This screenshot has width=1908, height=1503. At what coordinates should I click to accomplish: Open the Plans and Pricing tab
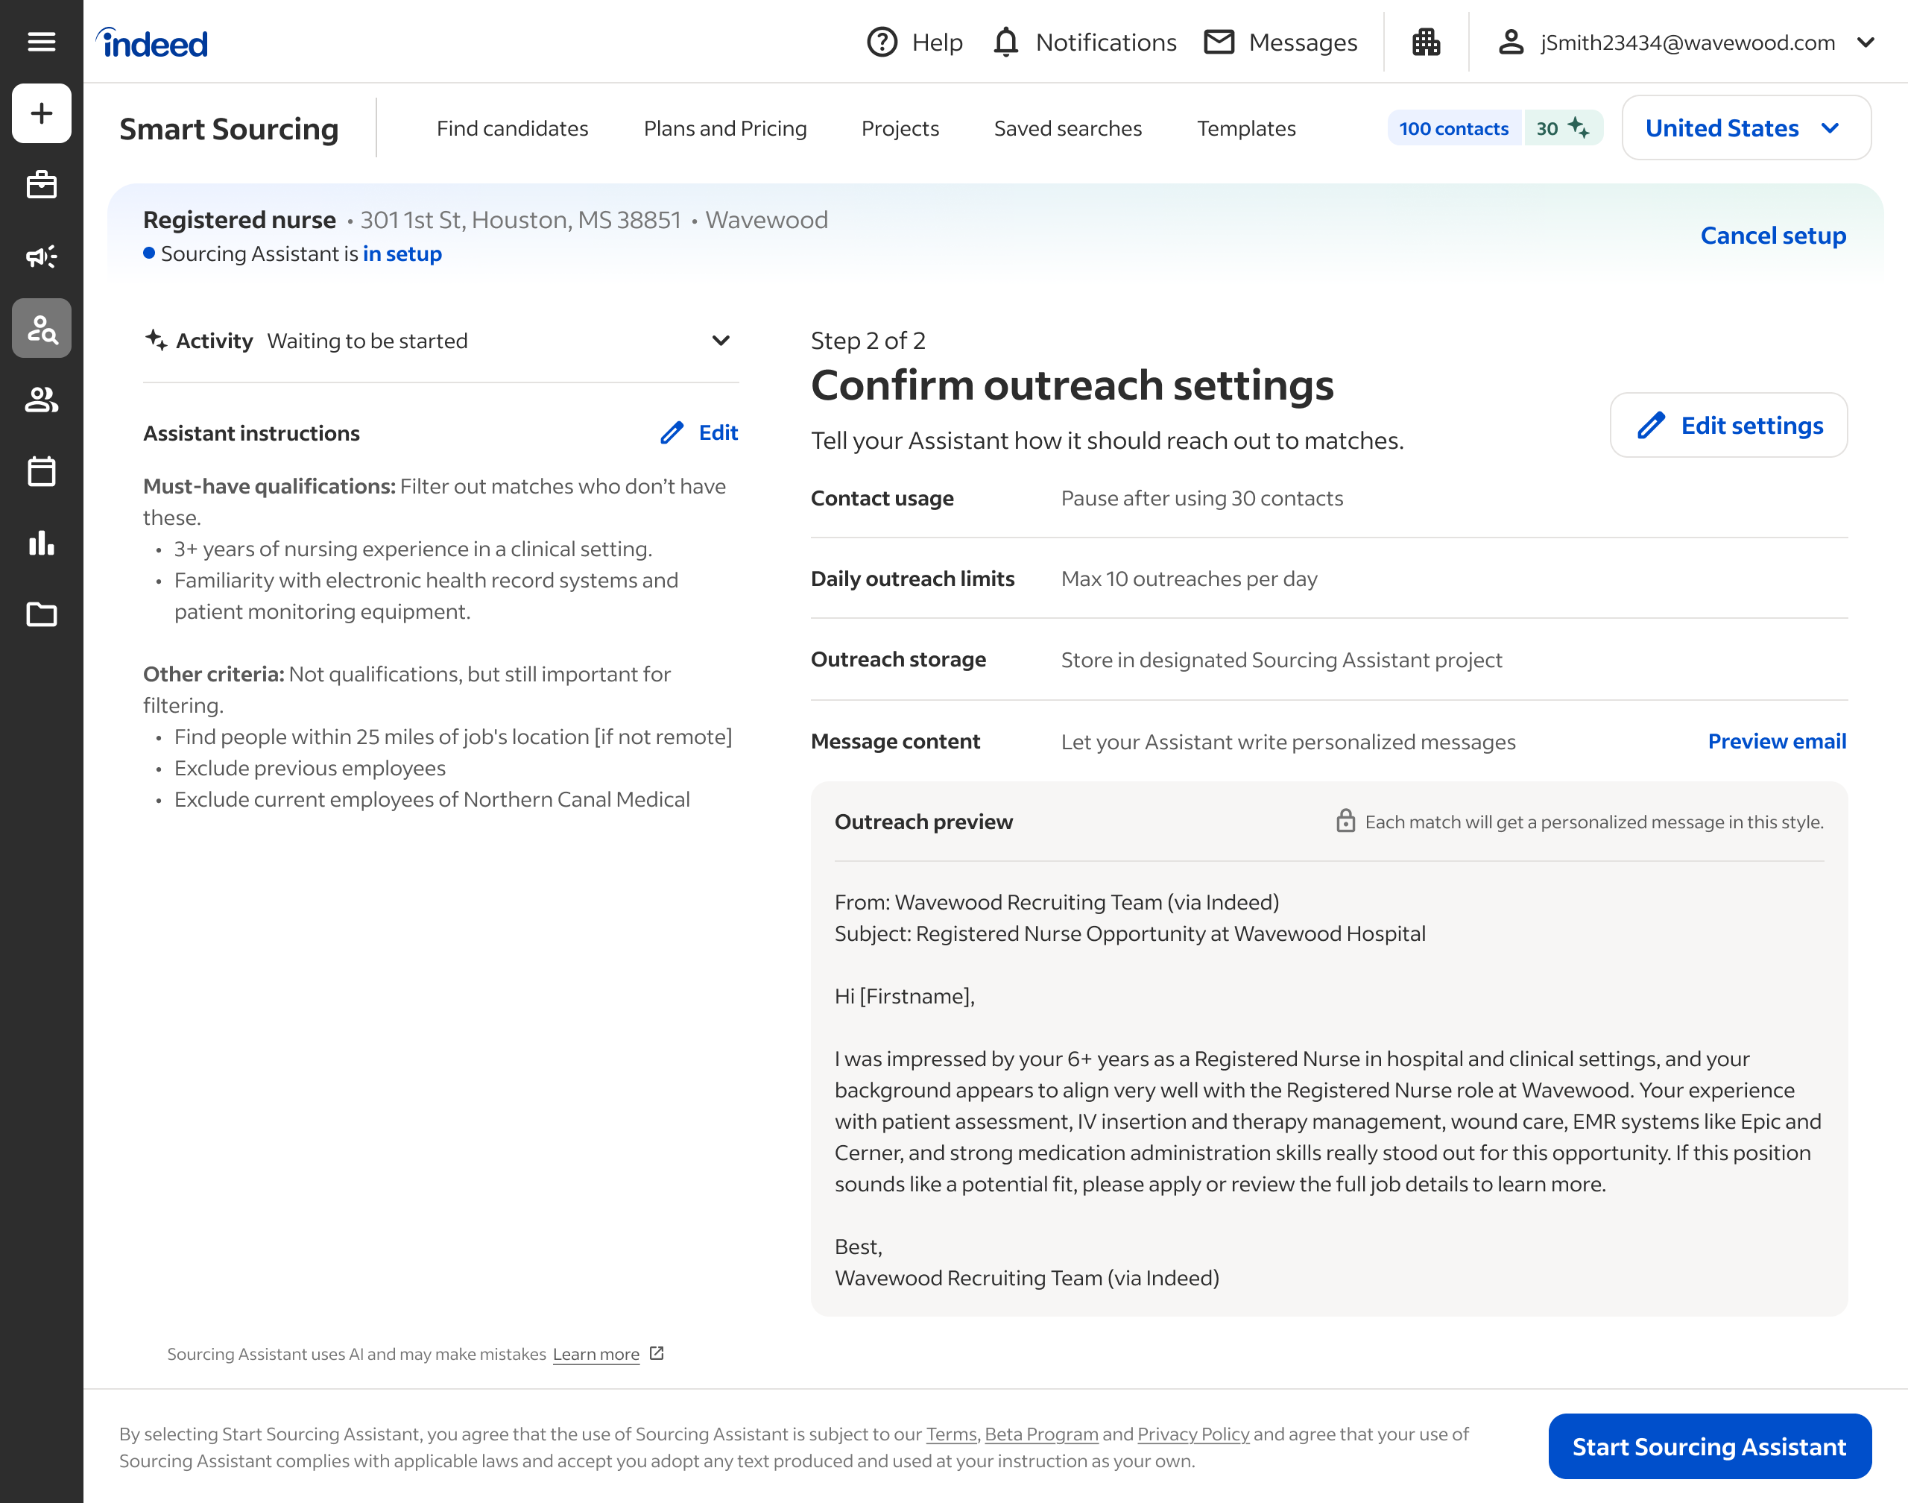726,128
